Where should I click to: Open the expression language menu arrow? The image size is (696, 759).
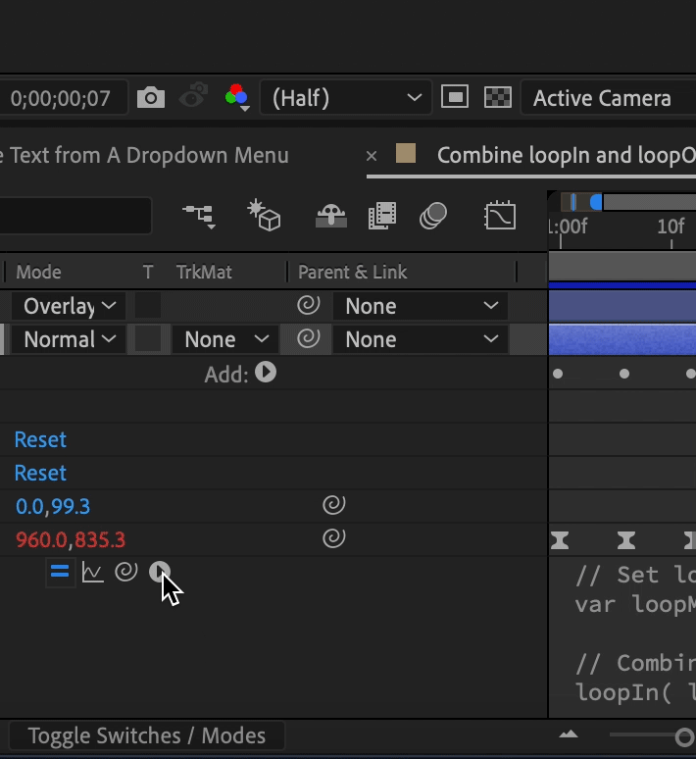point(160,572)
